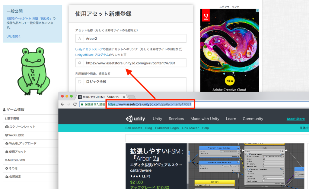The height and width of the screenshot is (189, 309).
Task: Click the Adobe ad info icon
Action: [257, 11]
